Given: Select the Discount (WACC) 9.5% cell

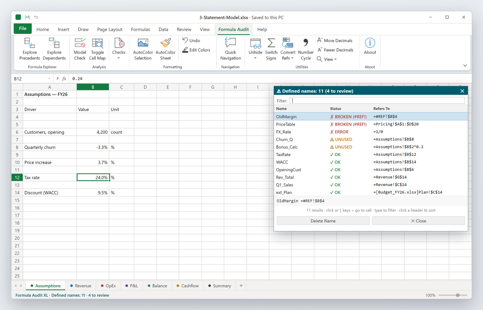Looking at the screenshot, I should tap(93, 193).
